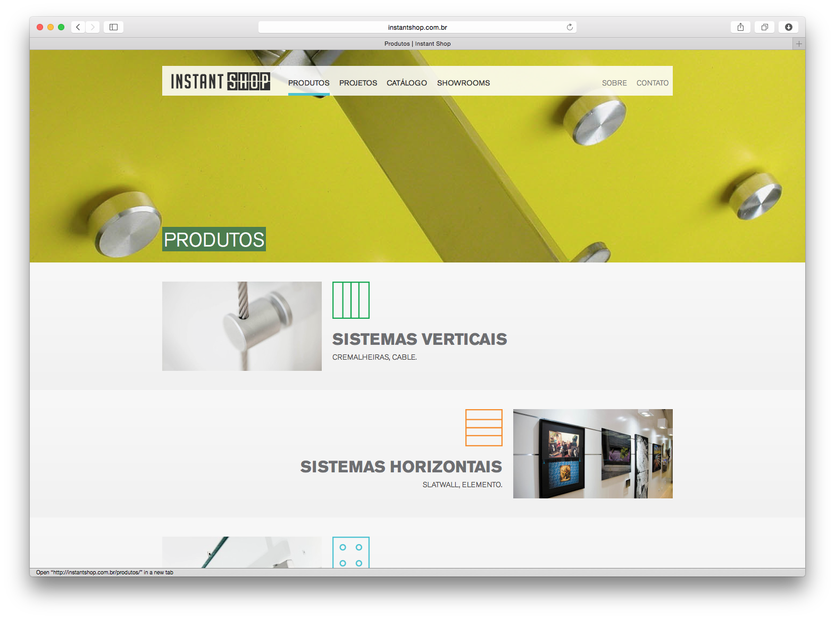This screenshot has width=835, height=619.
Task: Open SISTEMAS HORIZONTAIS heading link
Action: [401, 467]
